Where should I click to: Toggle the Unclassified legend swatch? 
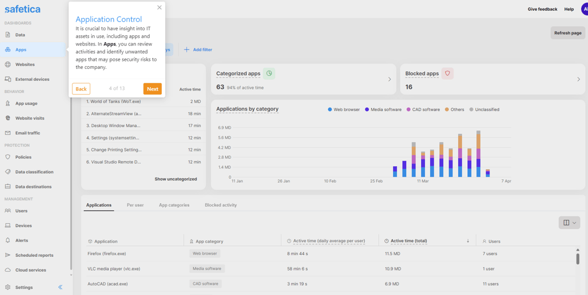pyautogui.click(x=471, y=109)
